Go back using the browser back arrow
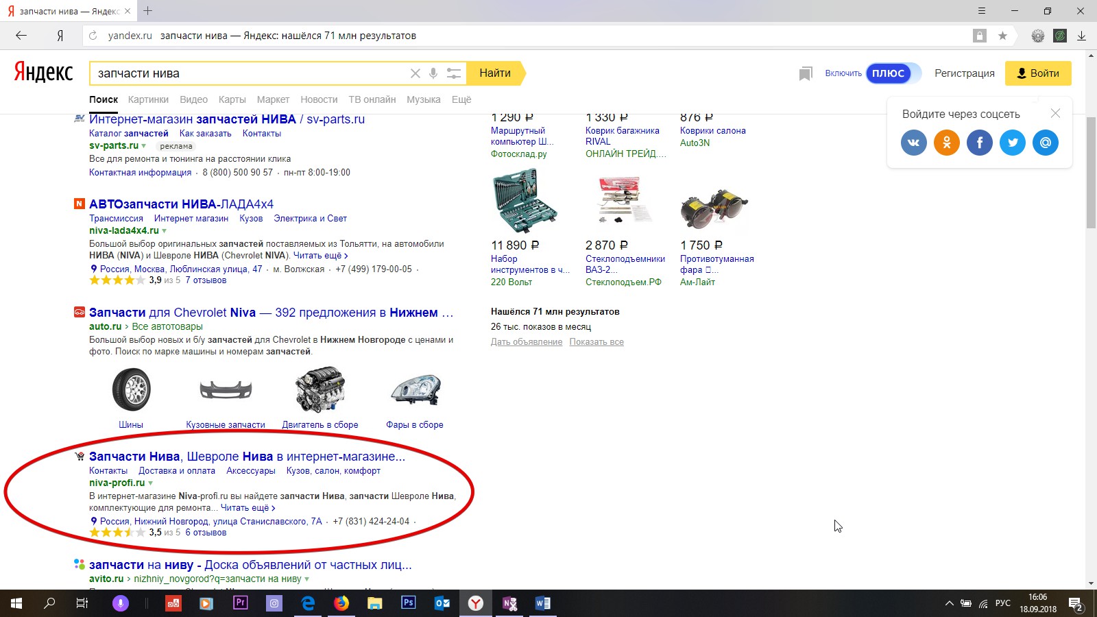The width and height of the screenshot is (1097, 617). (x=21, y=36)
